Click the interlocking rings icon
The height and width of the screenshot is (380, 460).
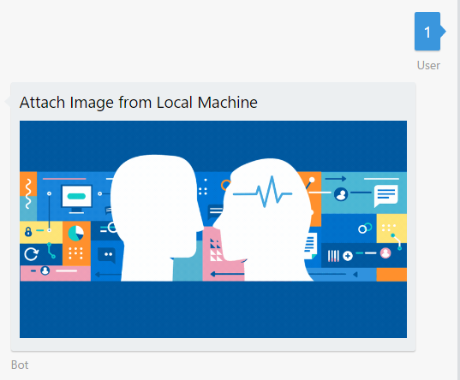pyautogui.click(x=365, y=228)
